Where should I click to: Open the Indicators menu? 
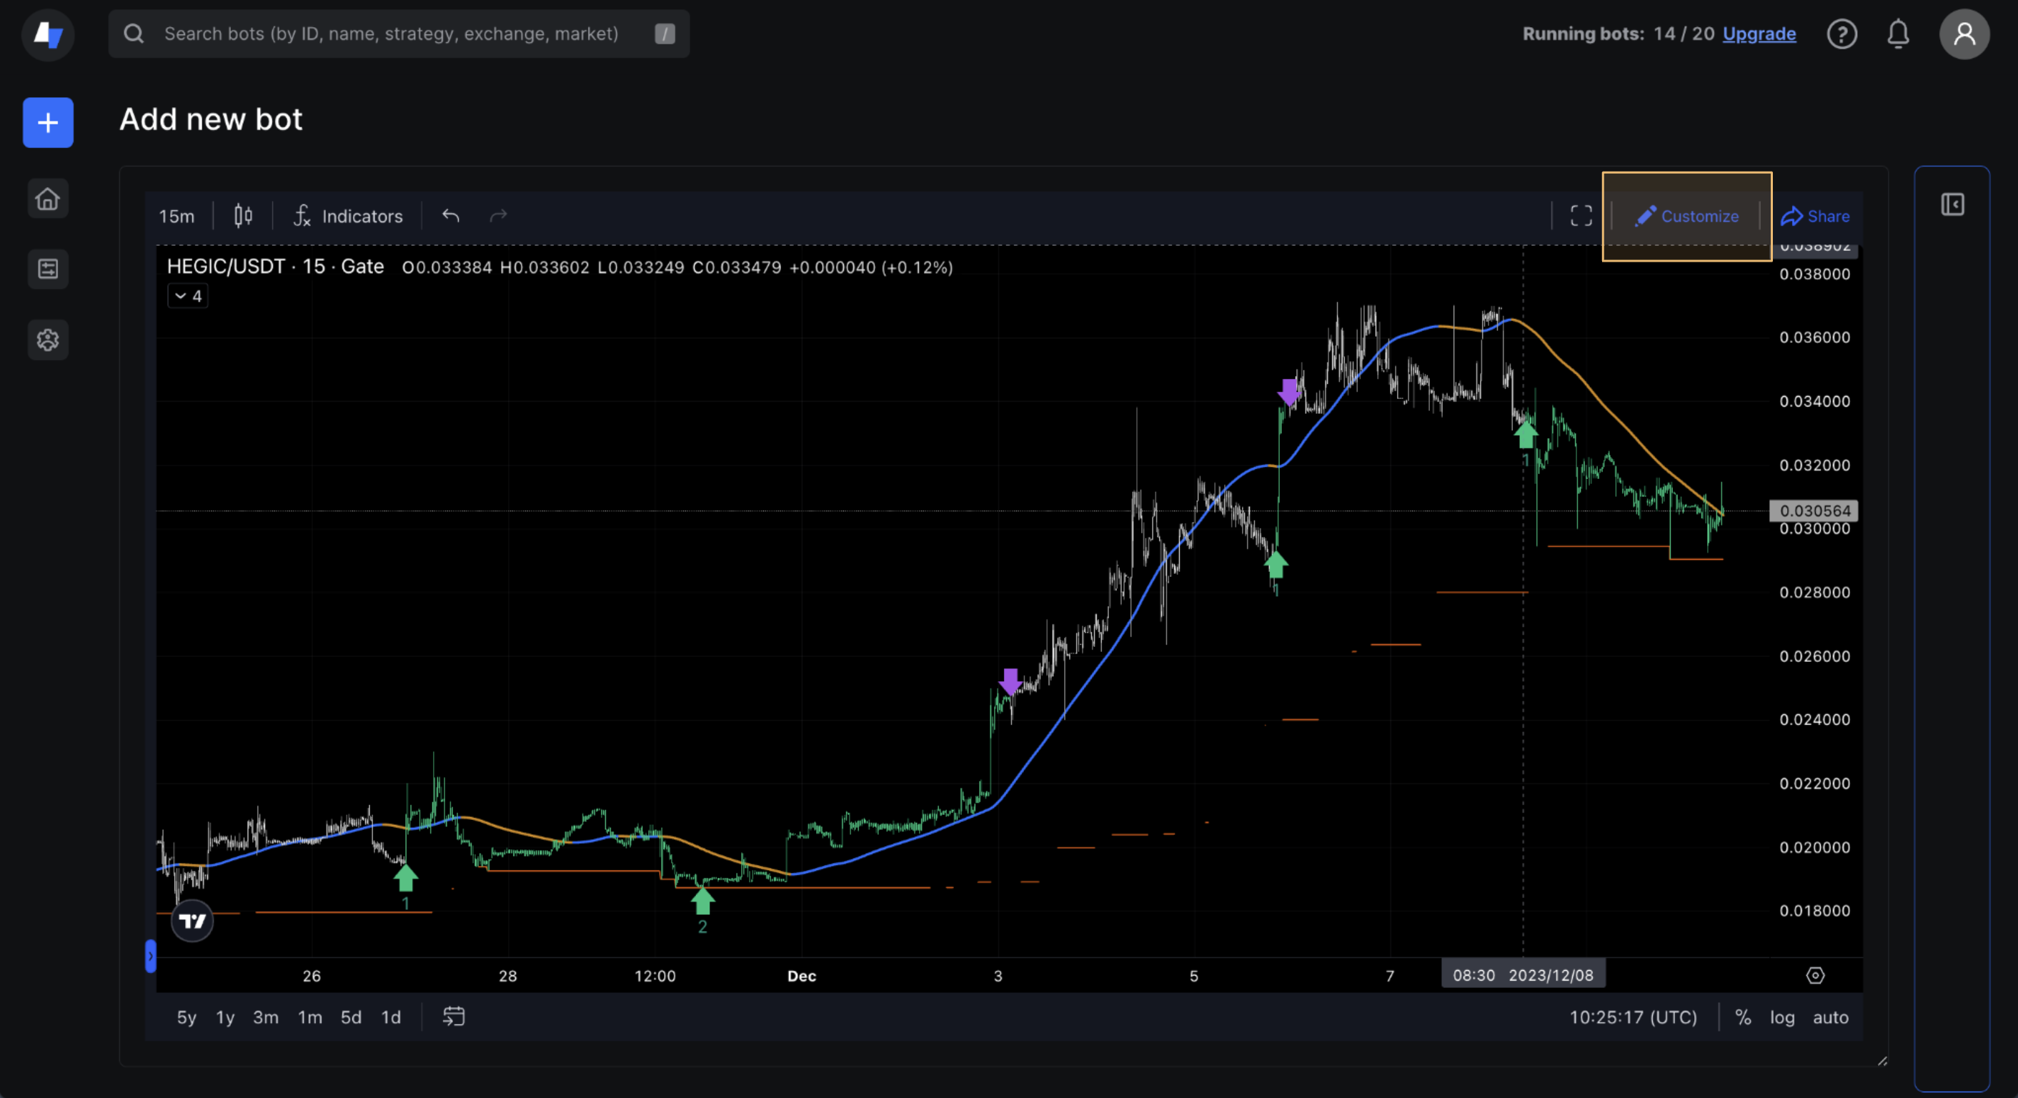[x=348, y=215]
